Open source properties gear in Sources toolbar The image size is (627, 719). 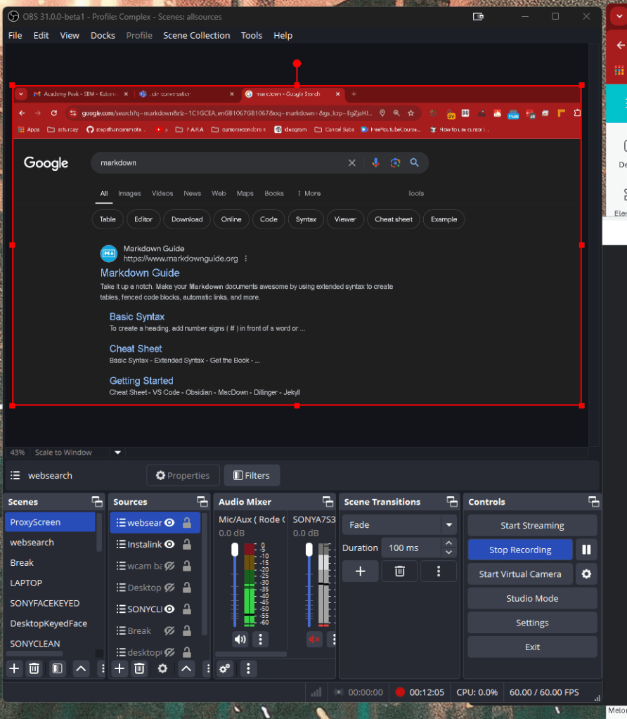click(162, 668)
